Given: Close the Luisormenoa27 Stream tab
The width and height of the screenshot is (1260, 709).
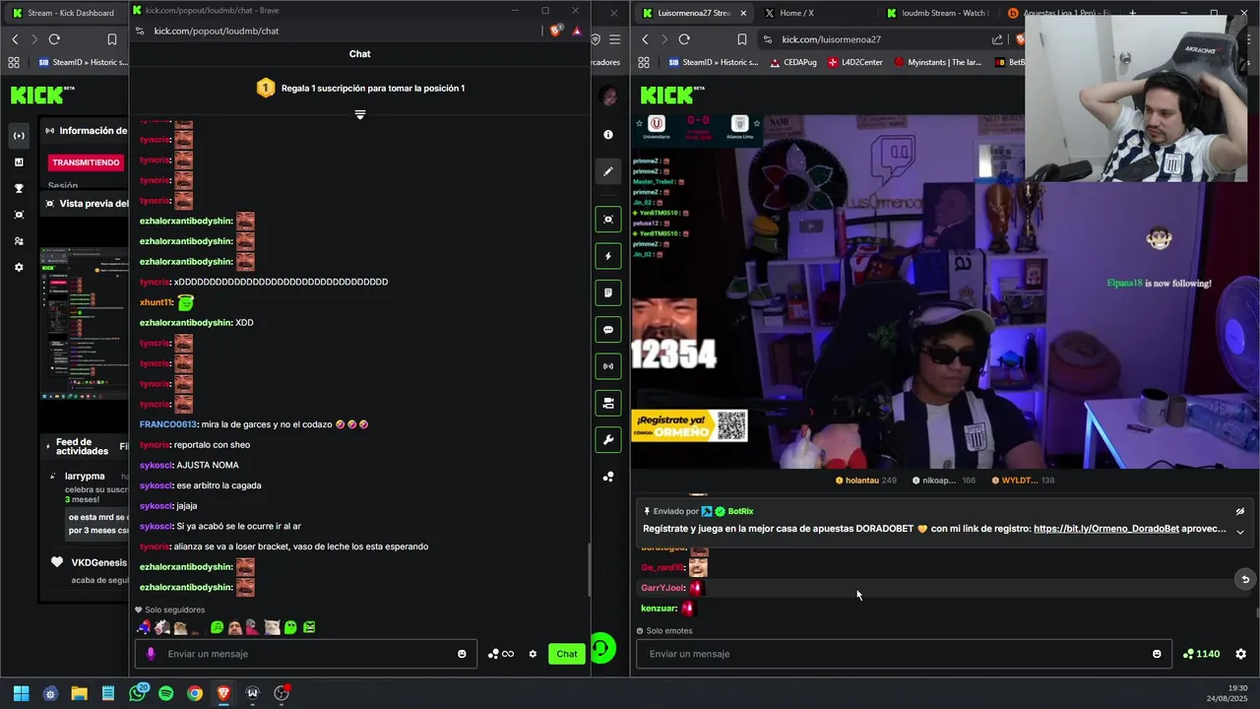Looking at the screenshot, I should [743, 13].
